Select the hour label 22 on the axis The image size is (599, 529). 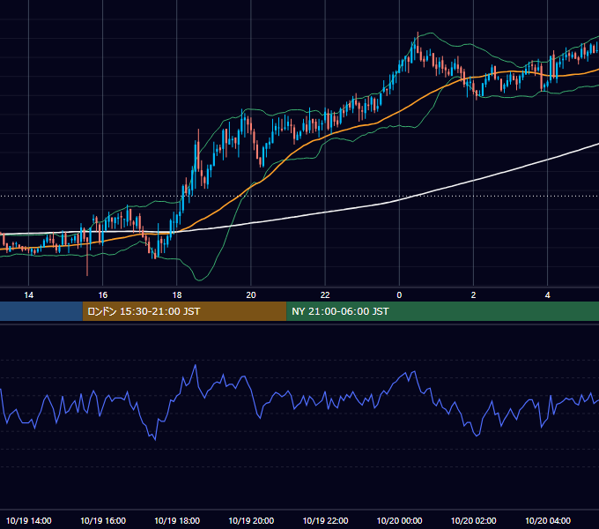click(325, 295)
